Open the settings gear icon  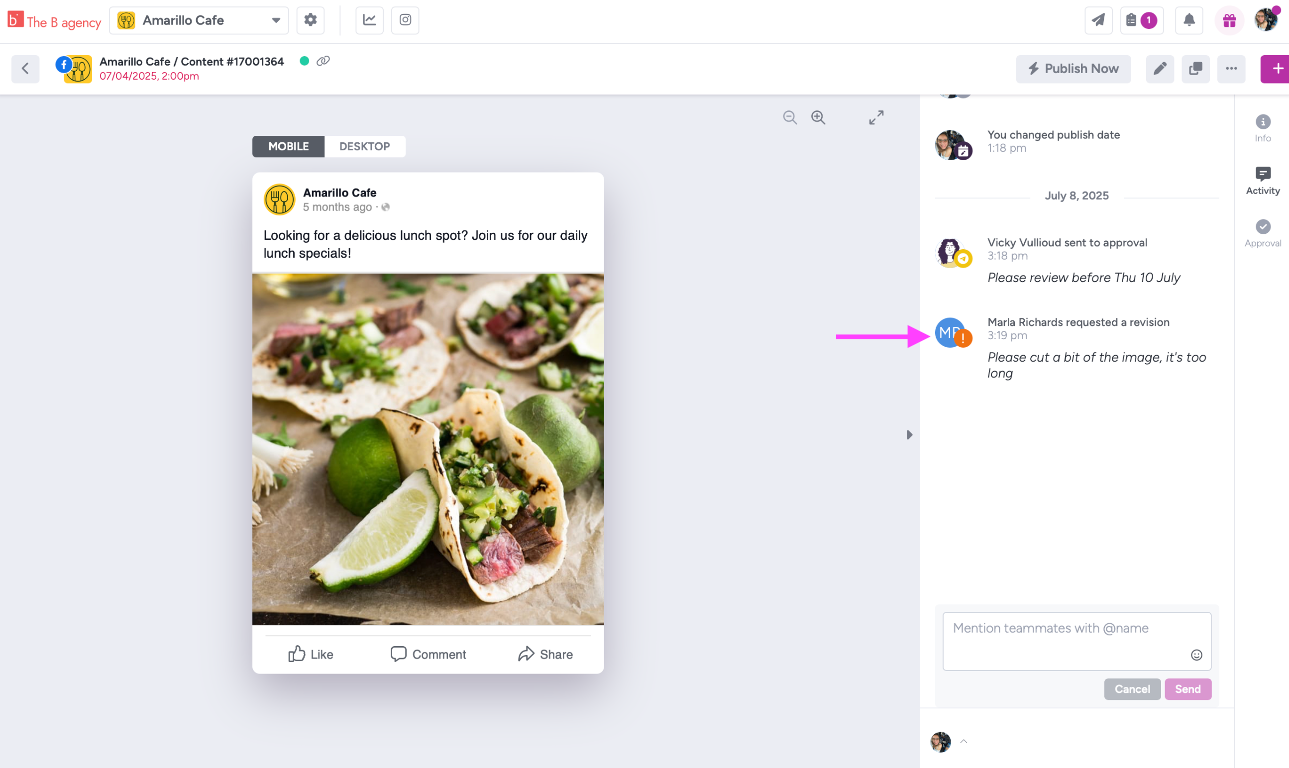[310, 20]
